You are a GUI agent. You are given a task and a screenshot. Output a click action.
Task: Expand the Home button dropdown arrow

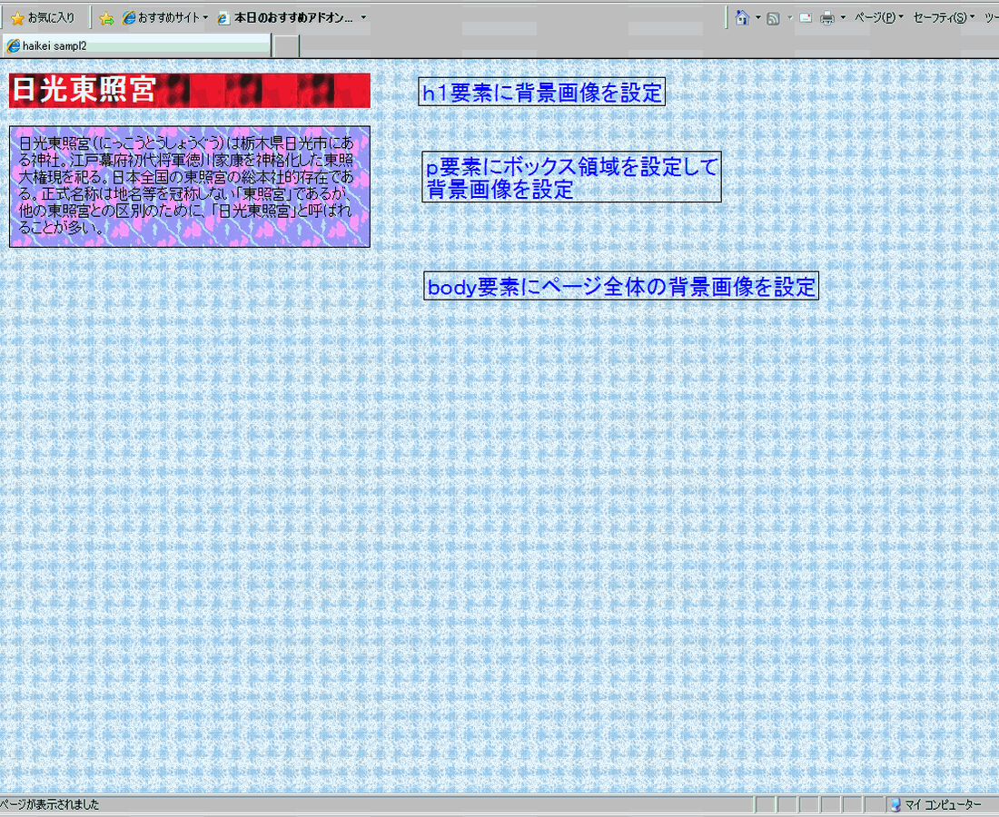tap(758, 18)
